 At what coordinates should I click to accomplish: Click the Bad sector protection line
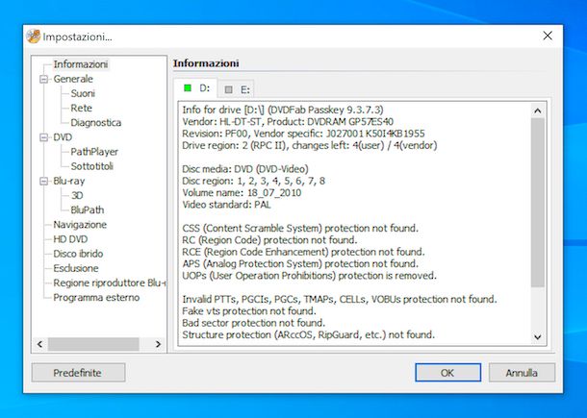point(253,323)
